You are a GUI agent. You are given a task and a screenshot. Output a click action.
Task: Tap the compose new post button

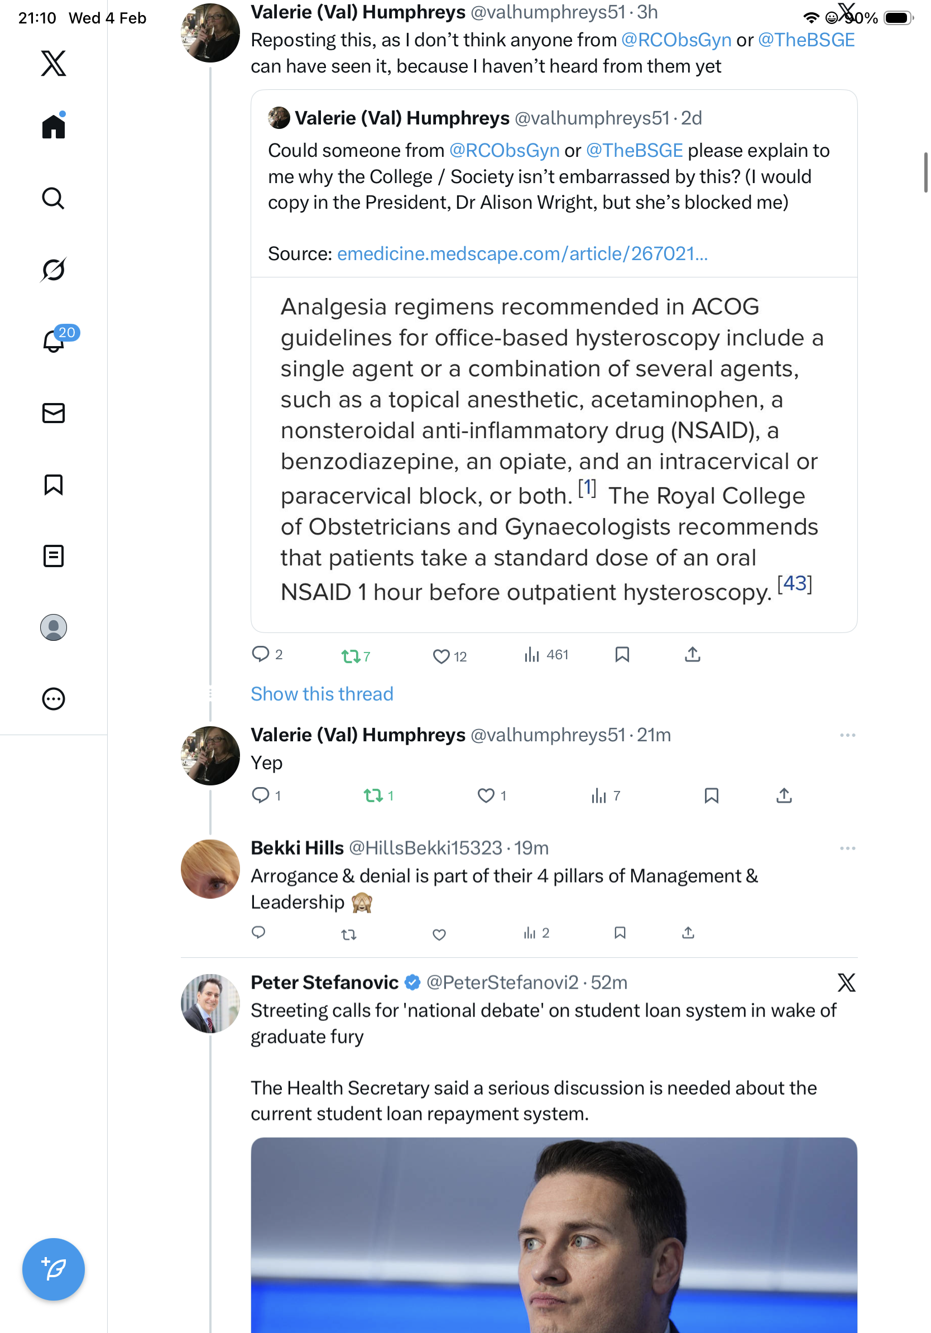click(54, 1269)
